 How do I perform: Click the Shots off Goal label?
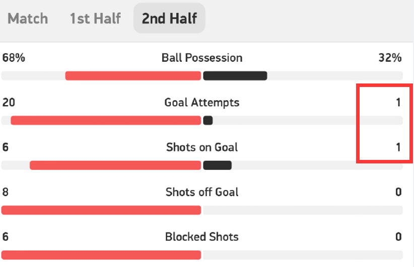point(202,192)
